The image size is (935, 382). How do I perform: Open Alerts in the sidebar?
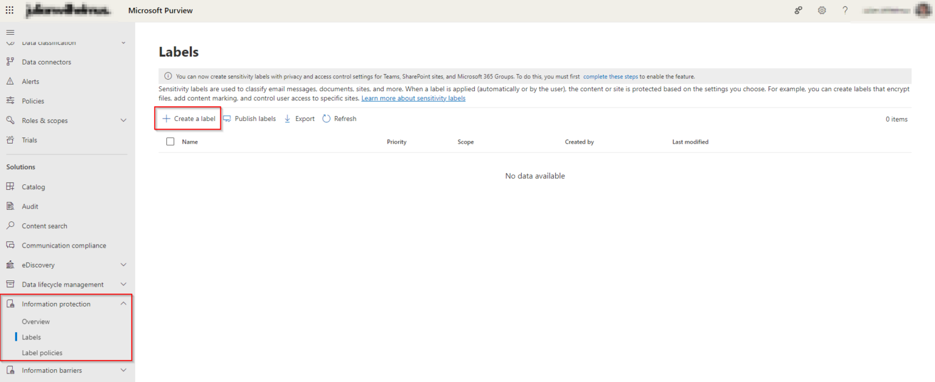point(30,82)
